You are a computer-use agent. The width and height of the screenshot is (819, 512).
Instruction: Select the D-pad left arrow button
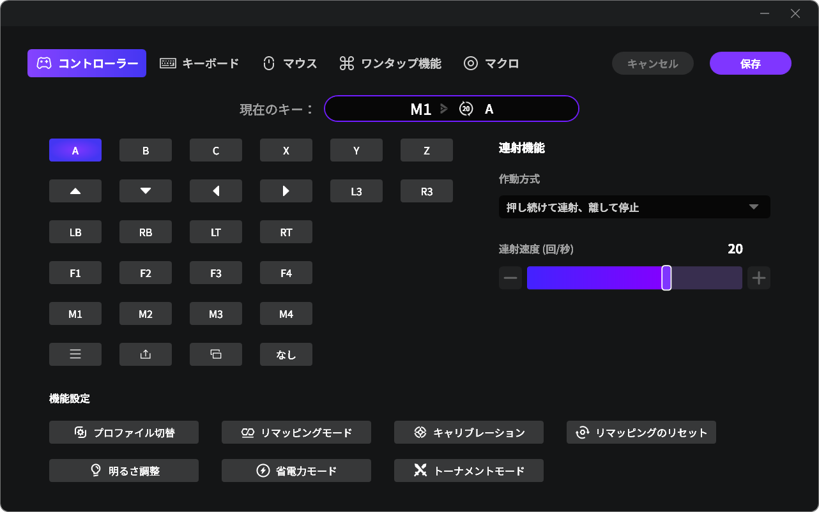(x=216, y=191)
